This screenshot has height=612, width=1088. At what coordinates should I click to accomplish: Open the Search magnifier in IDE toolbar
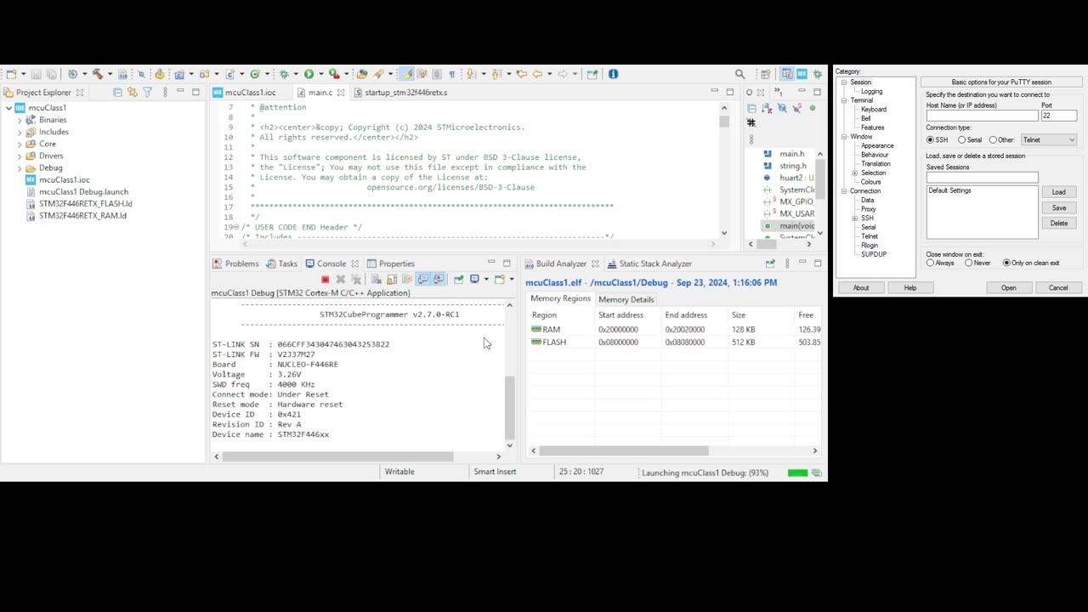pos(739,74)
